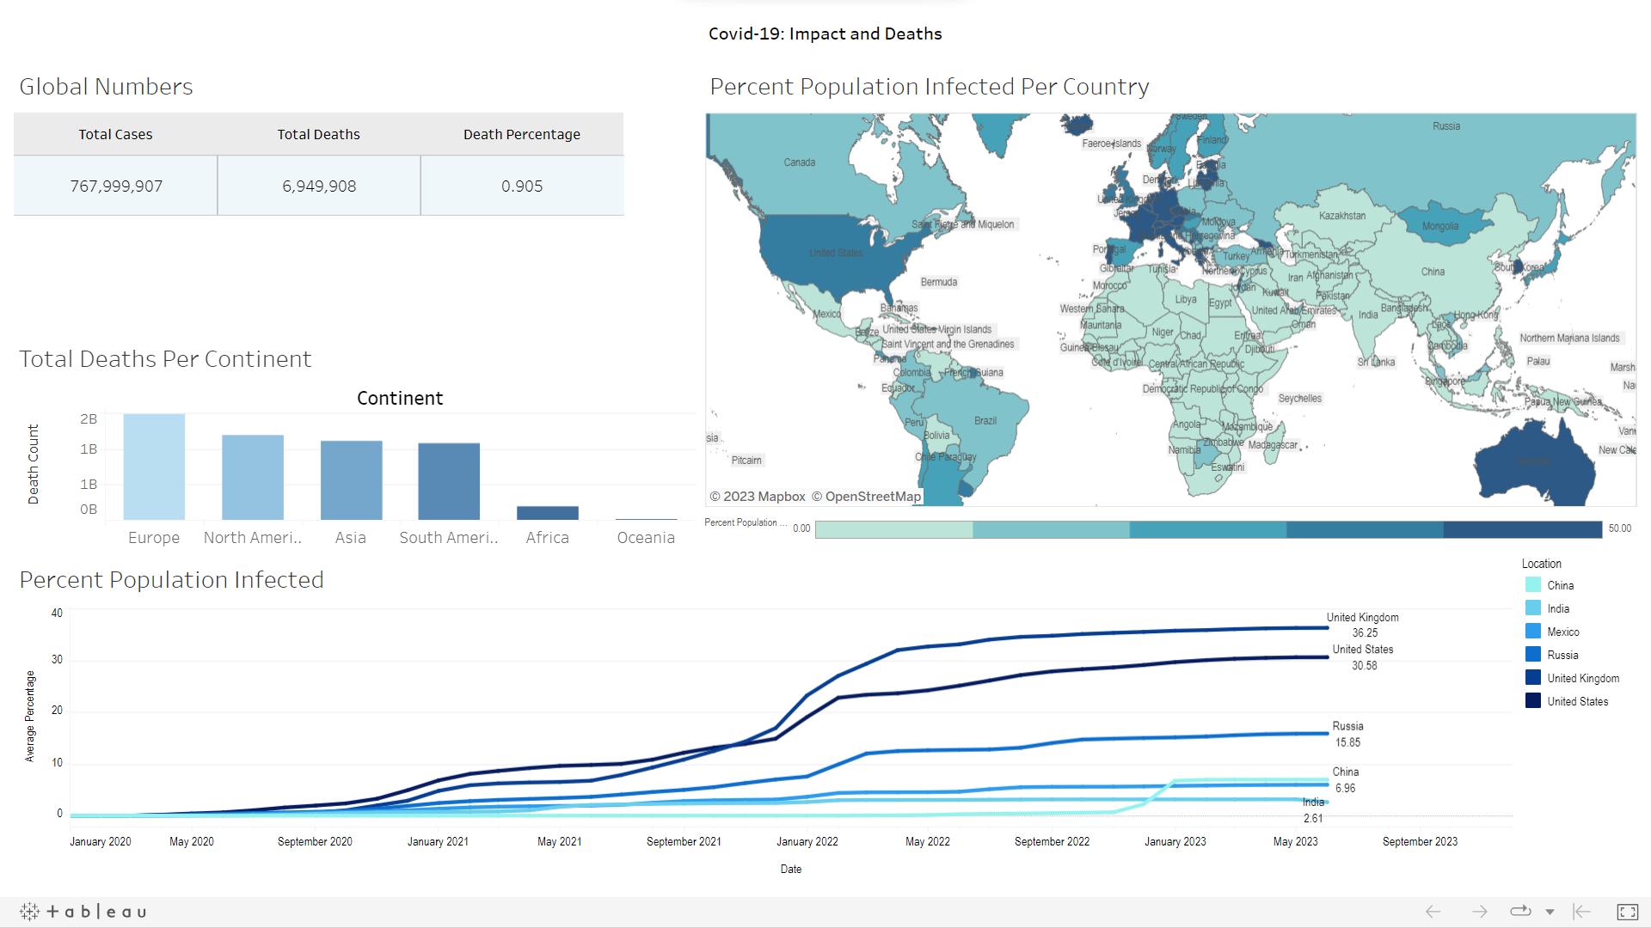Open the replay speed dropdown arrow
The height and width of the screenshot is (928, 1651).
pos(1550,913)
